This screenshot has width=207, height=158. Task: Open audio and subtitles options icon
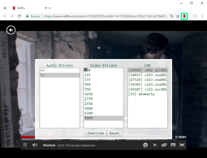pyautogui.click(x=173, y=145)
